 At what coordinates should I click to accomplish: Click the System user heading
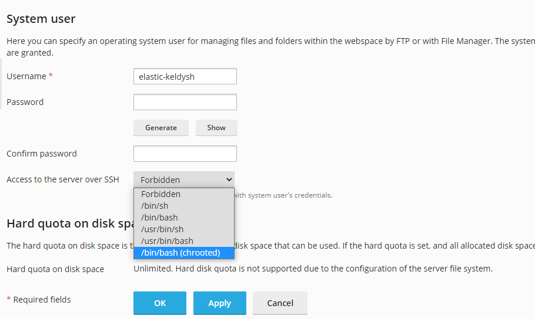41,19
